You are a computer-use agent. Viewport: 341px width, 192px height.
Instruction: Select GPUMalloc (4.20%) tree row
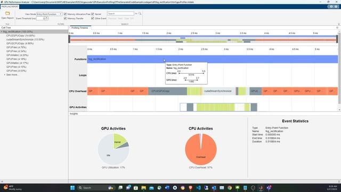coord(18,55)
